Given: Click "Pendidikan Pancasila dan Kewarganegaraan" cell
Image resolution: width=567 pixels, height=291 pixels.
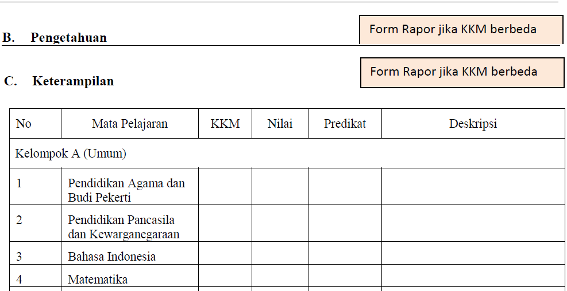Looking at the screenshot, I should [124, 227].
